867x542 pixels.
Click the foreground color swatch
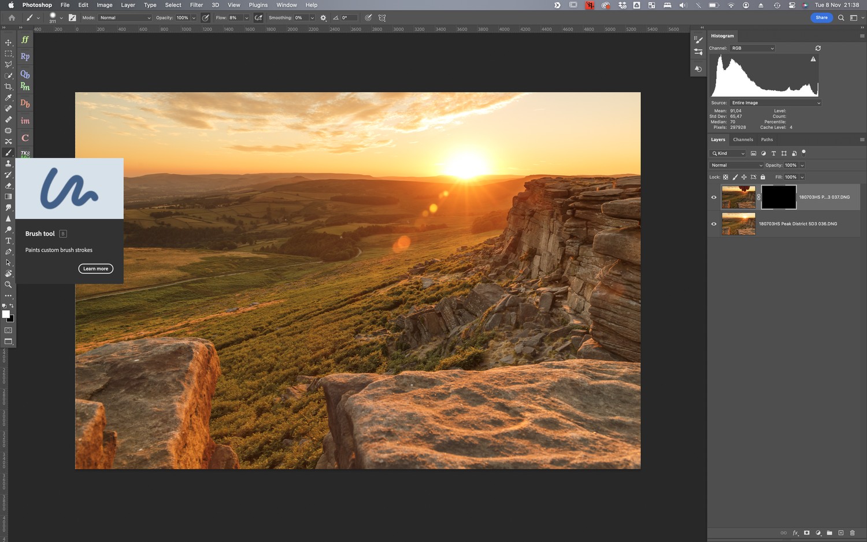point(6,314)
